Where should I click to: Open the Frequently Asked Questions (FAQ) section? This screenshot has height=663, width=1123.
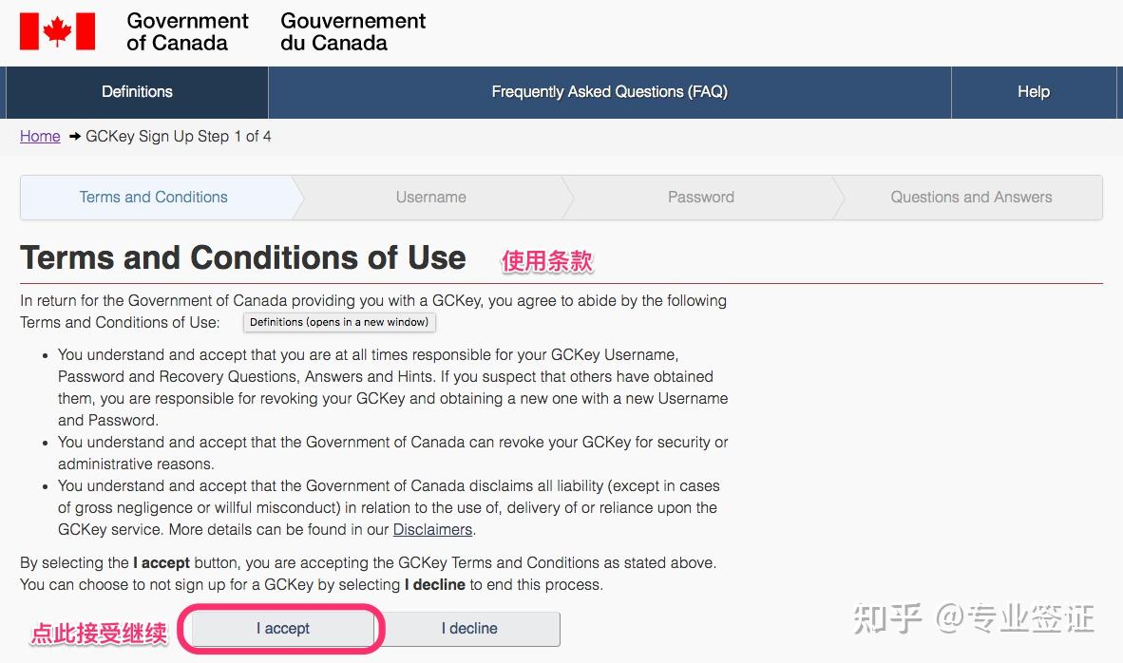pyautogui.click(x=608, y=91)
